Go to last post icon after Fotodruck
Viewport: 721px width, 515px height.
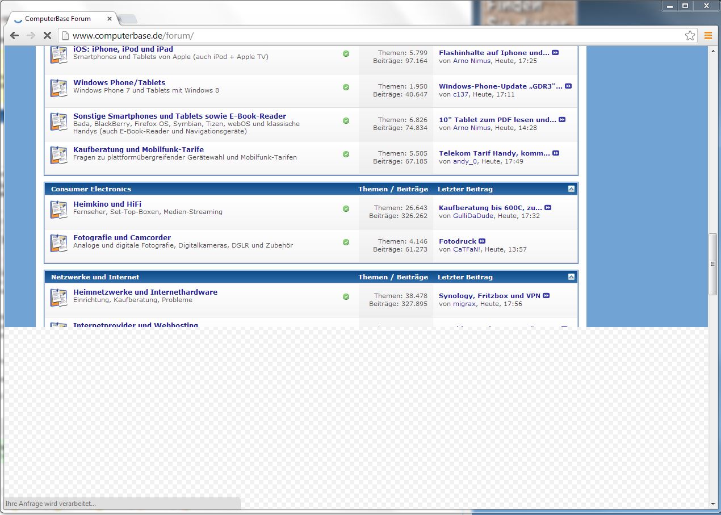pos(482,241)
